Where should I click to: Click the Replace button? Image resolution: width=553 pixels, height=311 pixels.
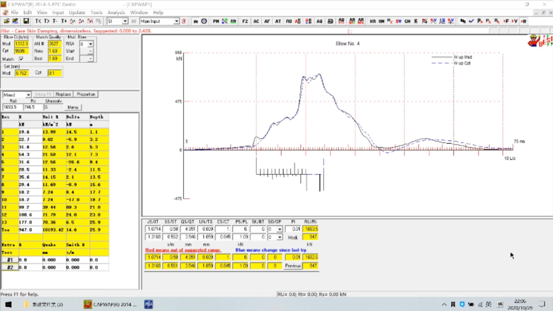tap(63, 94)
